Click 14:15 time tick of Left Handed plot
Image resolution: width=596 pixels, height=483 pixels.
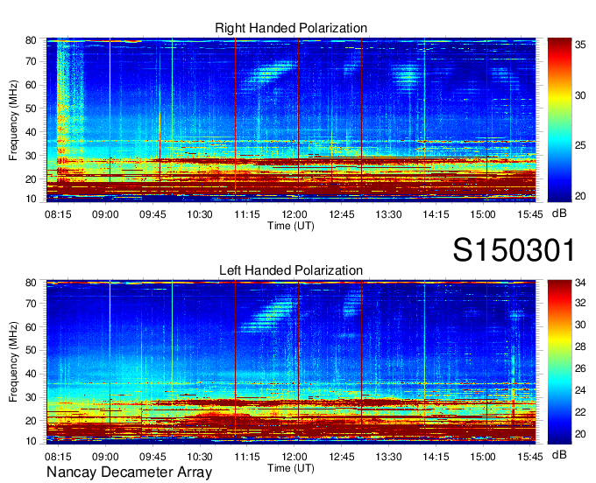click(x=436, y=457)
